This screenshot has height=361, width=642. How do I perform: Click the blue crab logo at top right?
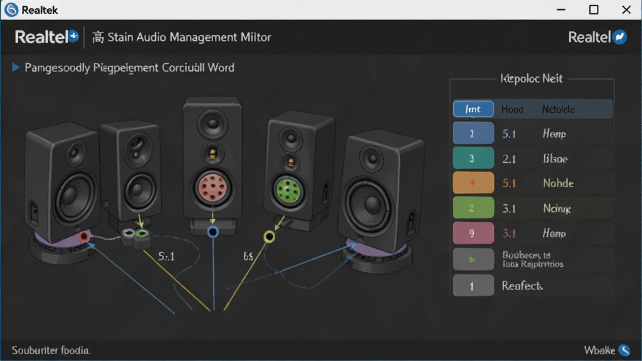[x=619, y=37]
